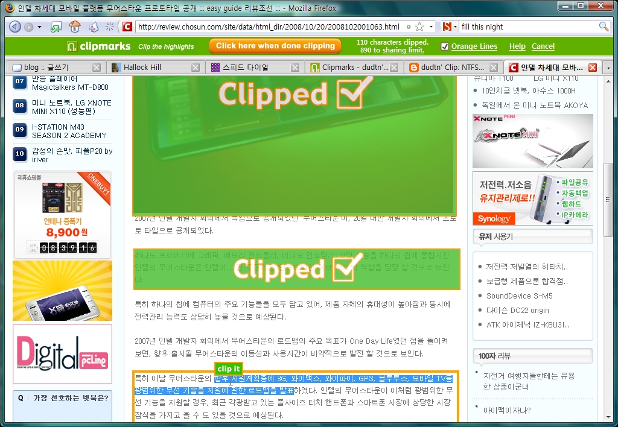Click the 'Orange Lines' link text
This screenshot has height=427, width=618.
point(474,46)
